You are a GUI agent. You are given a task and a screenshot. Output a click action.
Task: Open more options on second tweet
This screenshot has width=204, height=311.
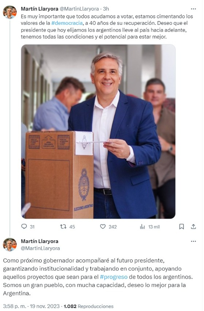193,241
